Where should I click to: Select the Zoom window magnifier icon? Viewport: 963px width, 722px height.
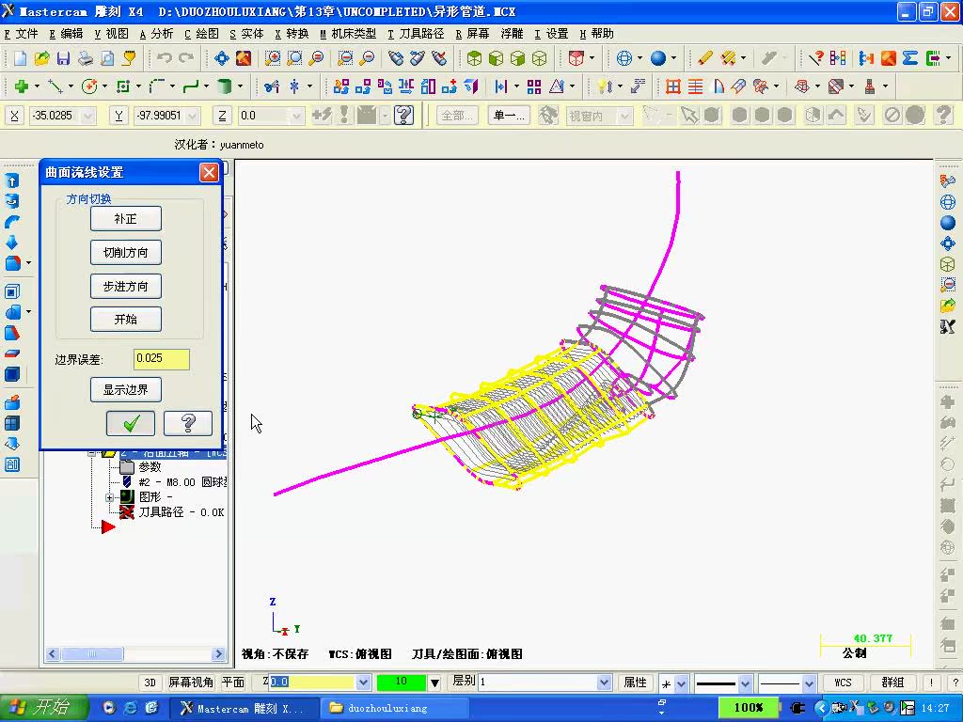[x=273, y=58]
